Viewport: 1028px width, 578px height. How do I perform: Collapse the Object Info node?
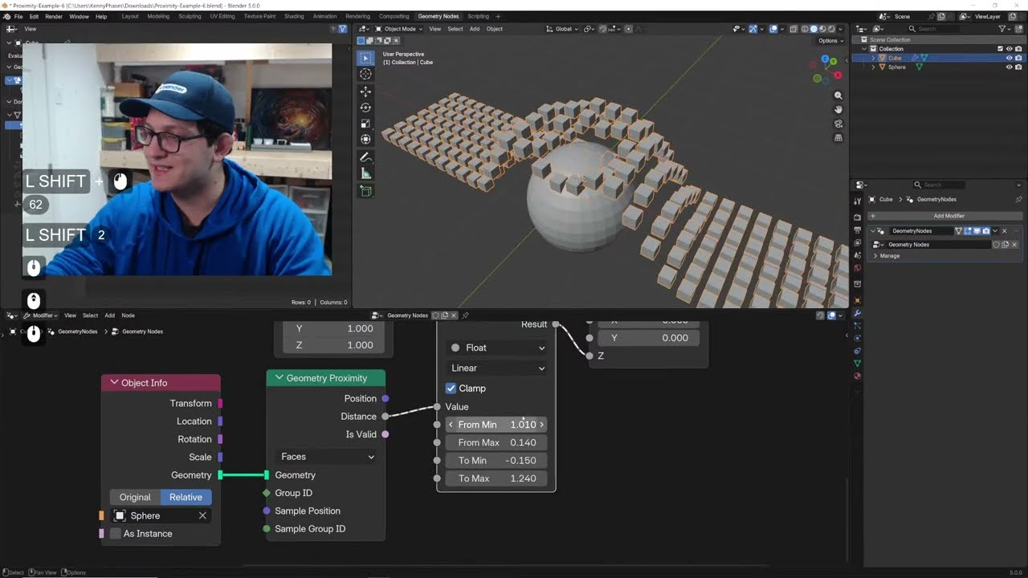(115, 383)
